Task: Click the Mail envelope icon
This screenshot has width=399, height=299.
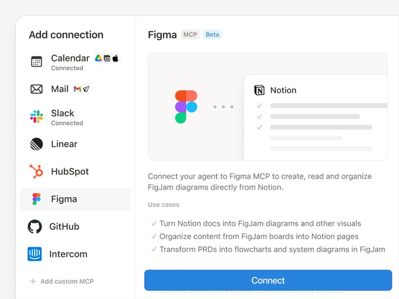Action: (x=36, y=89)
